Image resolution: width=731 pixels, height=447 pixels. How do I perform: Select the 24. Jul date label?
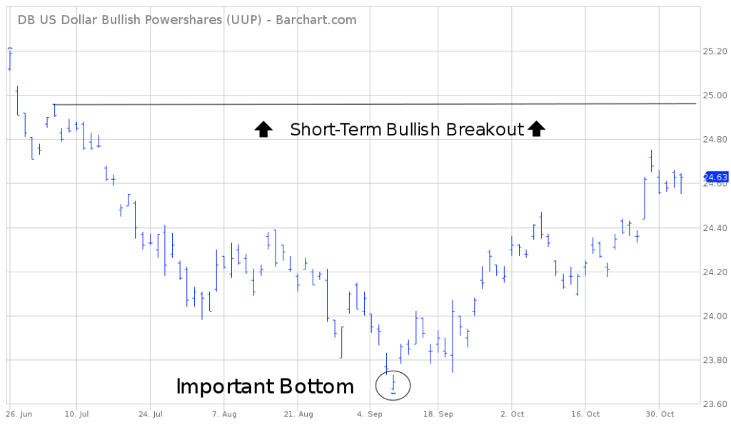151,414
